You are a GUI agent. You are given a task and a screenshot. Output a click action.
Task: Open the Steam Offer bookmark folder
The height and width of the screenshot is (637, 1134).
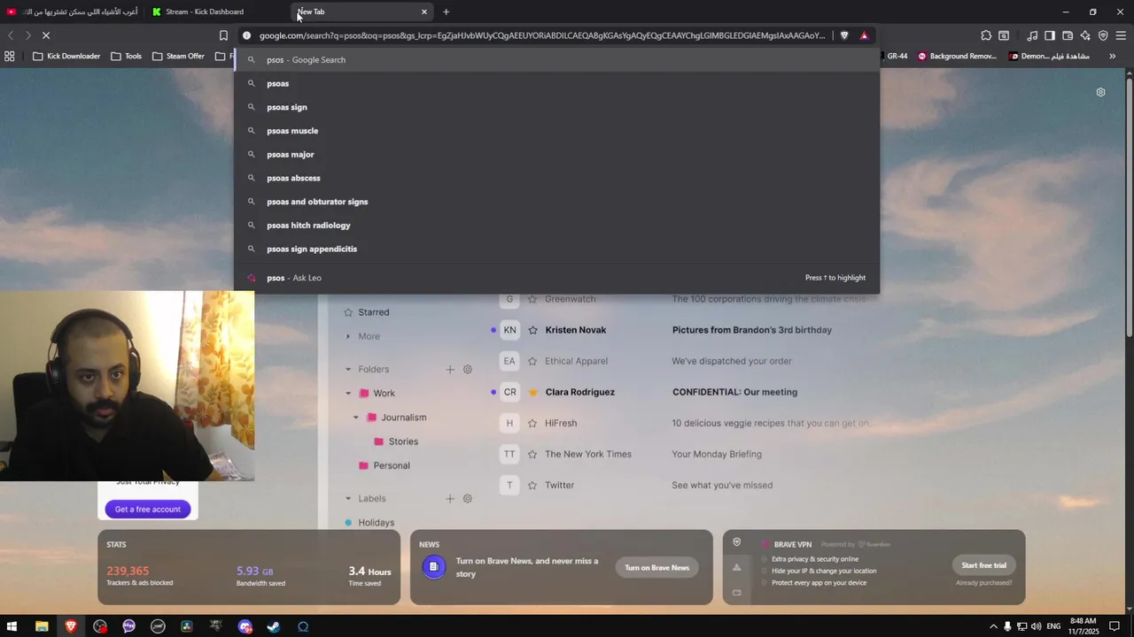(x=178, y=56)
